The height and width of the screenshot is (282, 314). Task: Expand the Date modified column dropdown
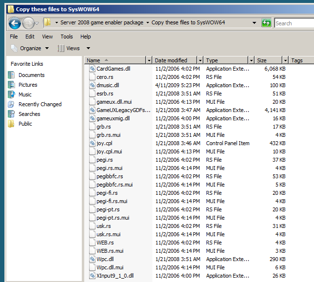coord(200,60)
